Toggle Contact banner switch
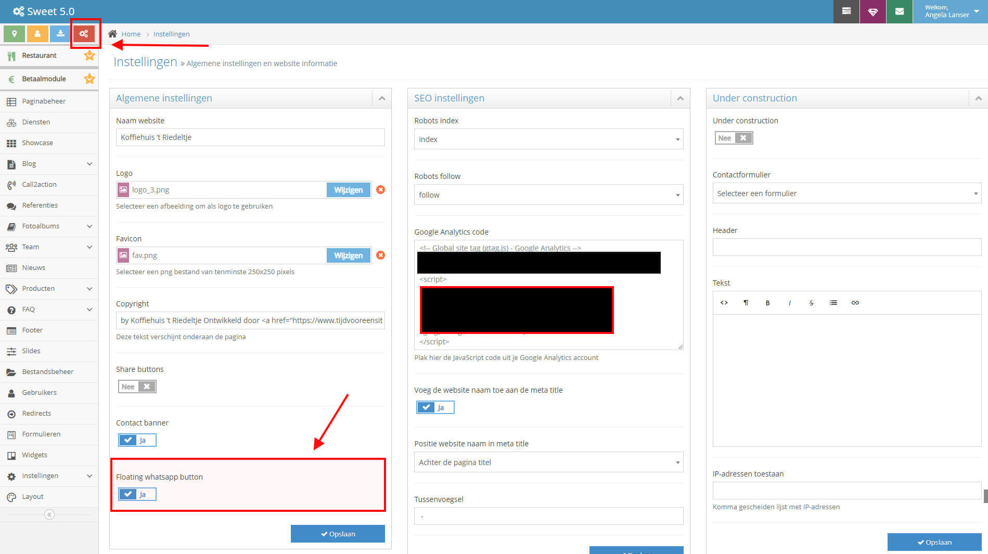 coord(137,440)
